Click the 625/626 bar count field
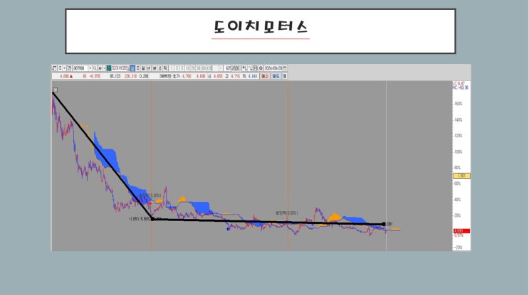The width and height of the screenshot is (529, 295). (x=232, y=68)
